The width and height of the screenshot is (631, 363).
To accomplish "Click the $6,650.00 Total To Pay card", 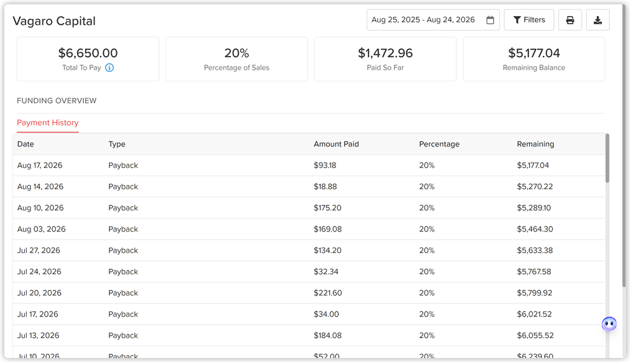I will 88,60.
